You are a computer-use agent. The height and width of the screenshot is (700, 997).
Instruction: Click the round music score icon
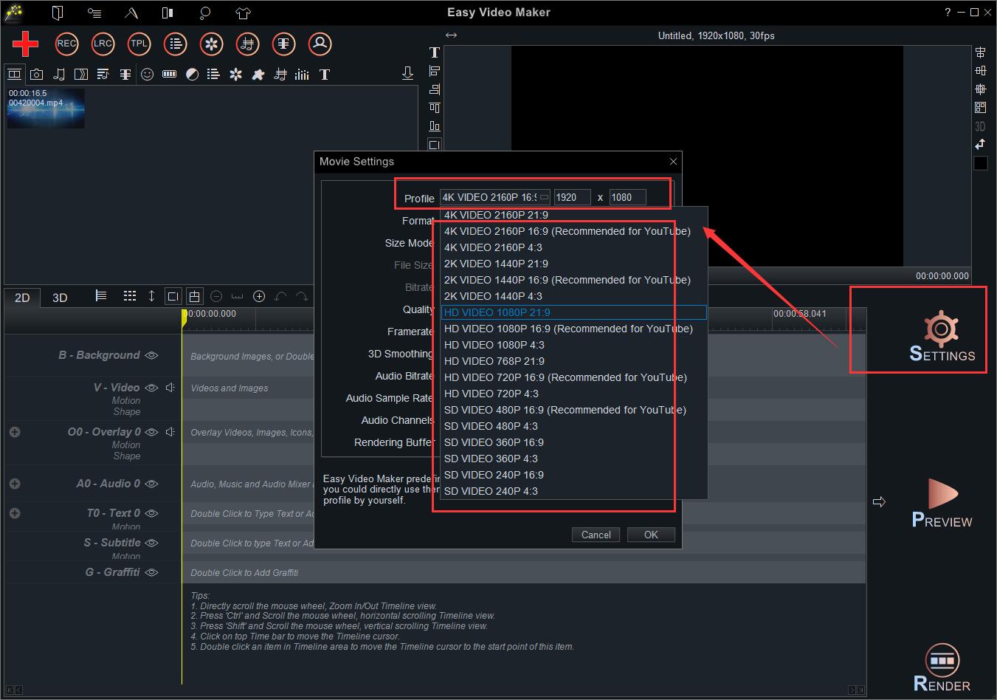[x=248, y=44]
